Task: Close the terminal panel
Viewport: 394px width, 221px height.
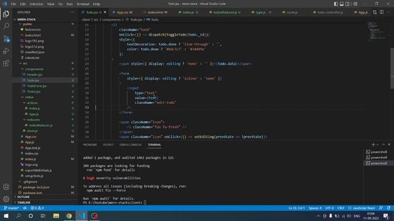Action: click(389, 145)
